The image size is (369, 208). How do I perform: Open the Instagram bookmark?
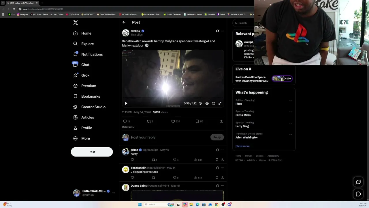coord(22,14)
